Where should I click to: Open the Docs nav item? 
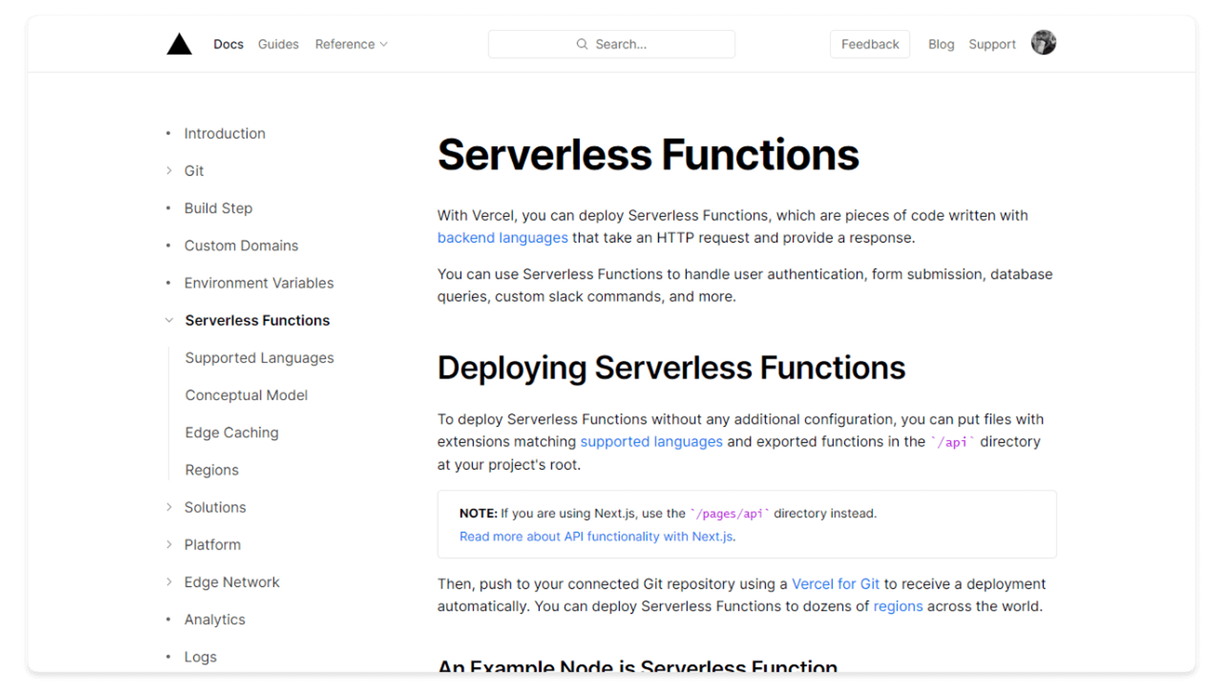(x=229, y=44)
